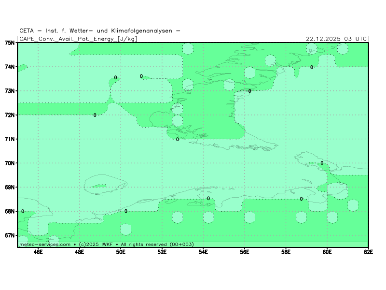Click the 67N latitude axis label

click(10, 236)
